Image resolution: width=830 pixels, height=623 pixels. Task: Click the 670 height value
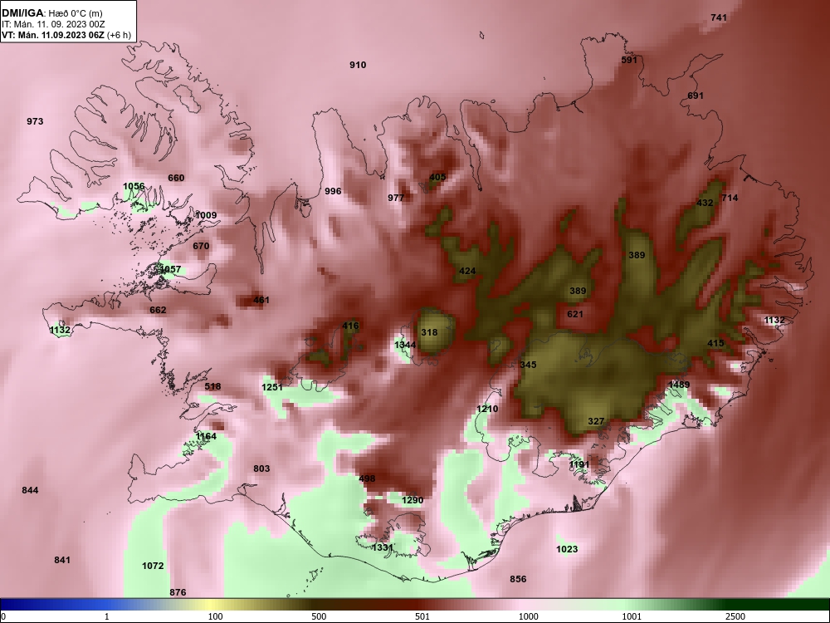[x=201, y=247]
